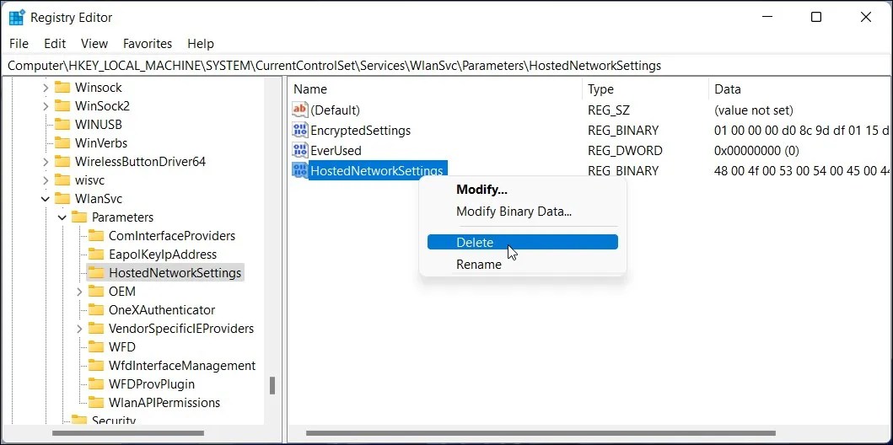Click REG_DWORD type of the EverUsed row

(626, 151)
